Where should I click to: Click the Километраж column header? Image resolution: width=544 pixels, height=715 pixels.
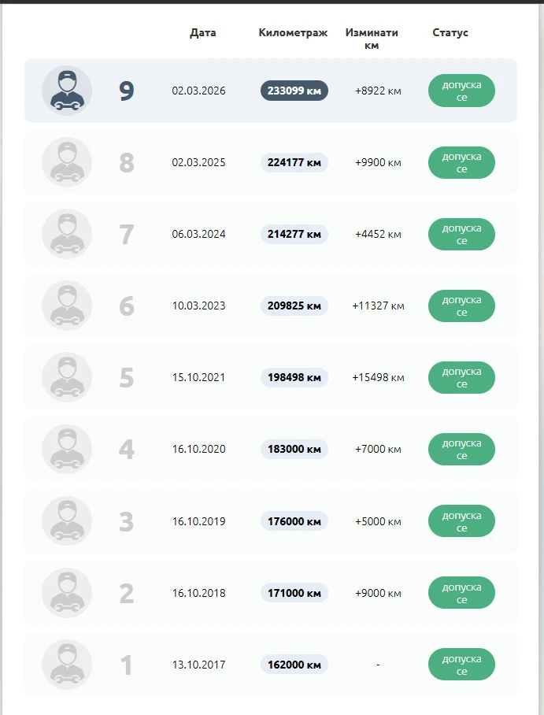coord(293,33)
